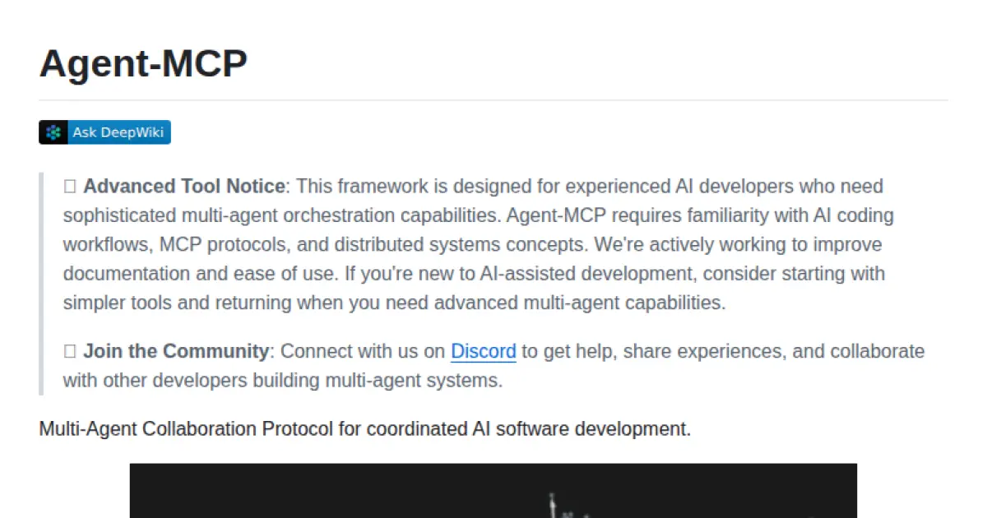Click the emoji glyph before Join the Community
This screenshot has height=518, width=987.
pos(70,352)
